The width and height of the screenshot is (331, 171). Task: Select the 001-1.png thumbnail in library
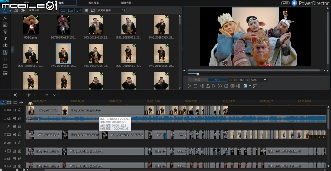click(31, 25)
